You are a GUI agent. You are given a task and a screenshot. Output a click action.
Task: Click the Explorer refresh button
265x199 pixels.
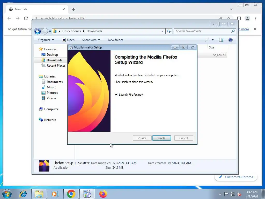pos(169,31)
